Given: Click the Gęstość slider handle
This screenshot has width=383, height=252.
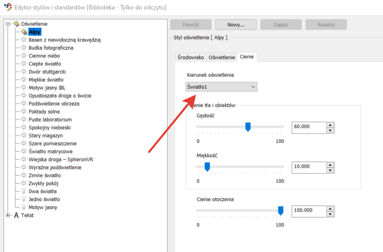Looking at the screenshot, I should click(x=248, y=127).
